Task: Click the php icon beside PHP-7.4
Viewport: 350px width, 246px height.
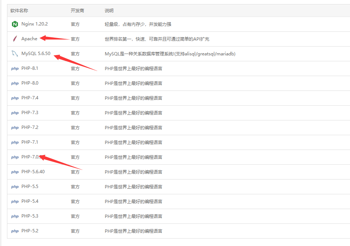Action: 15,98
